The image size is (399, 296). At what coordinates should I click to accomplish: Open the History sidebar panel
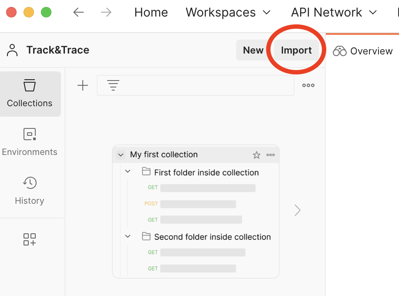30,191
